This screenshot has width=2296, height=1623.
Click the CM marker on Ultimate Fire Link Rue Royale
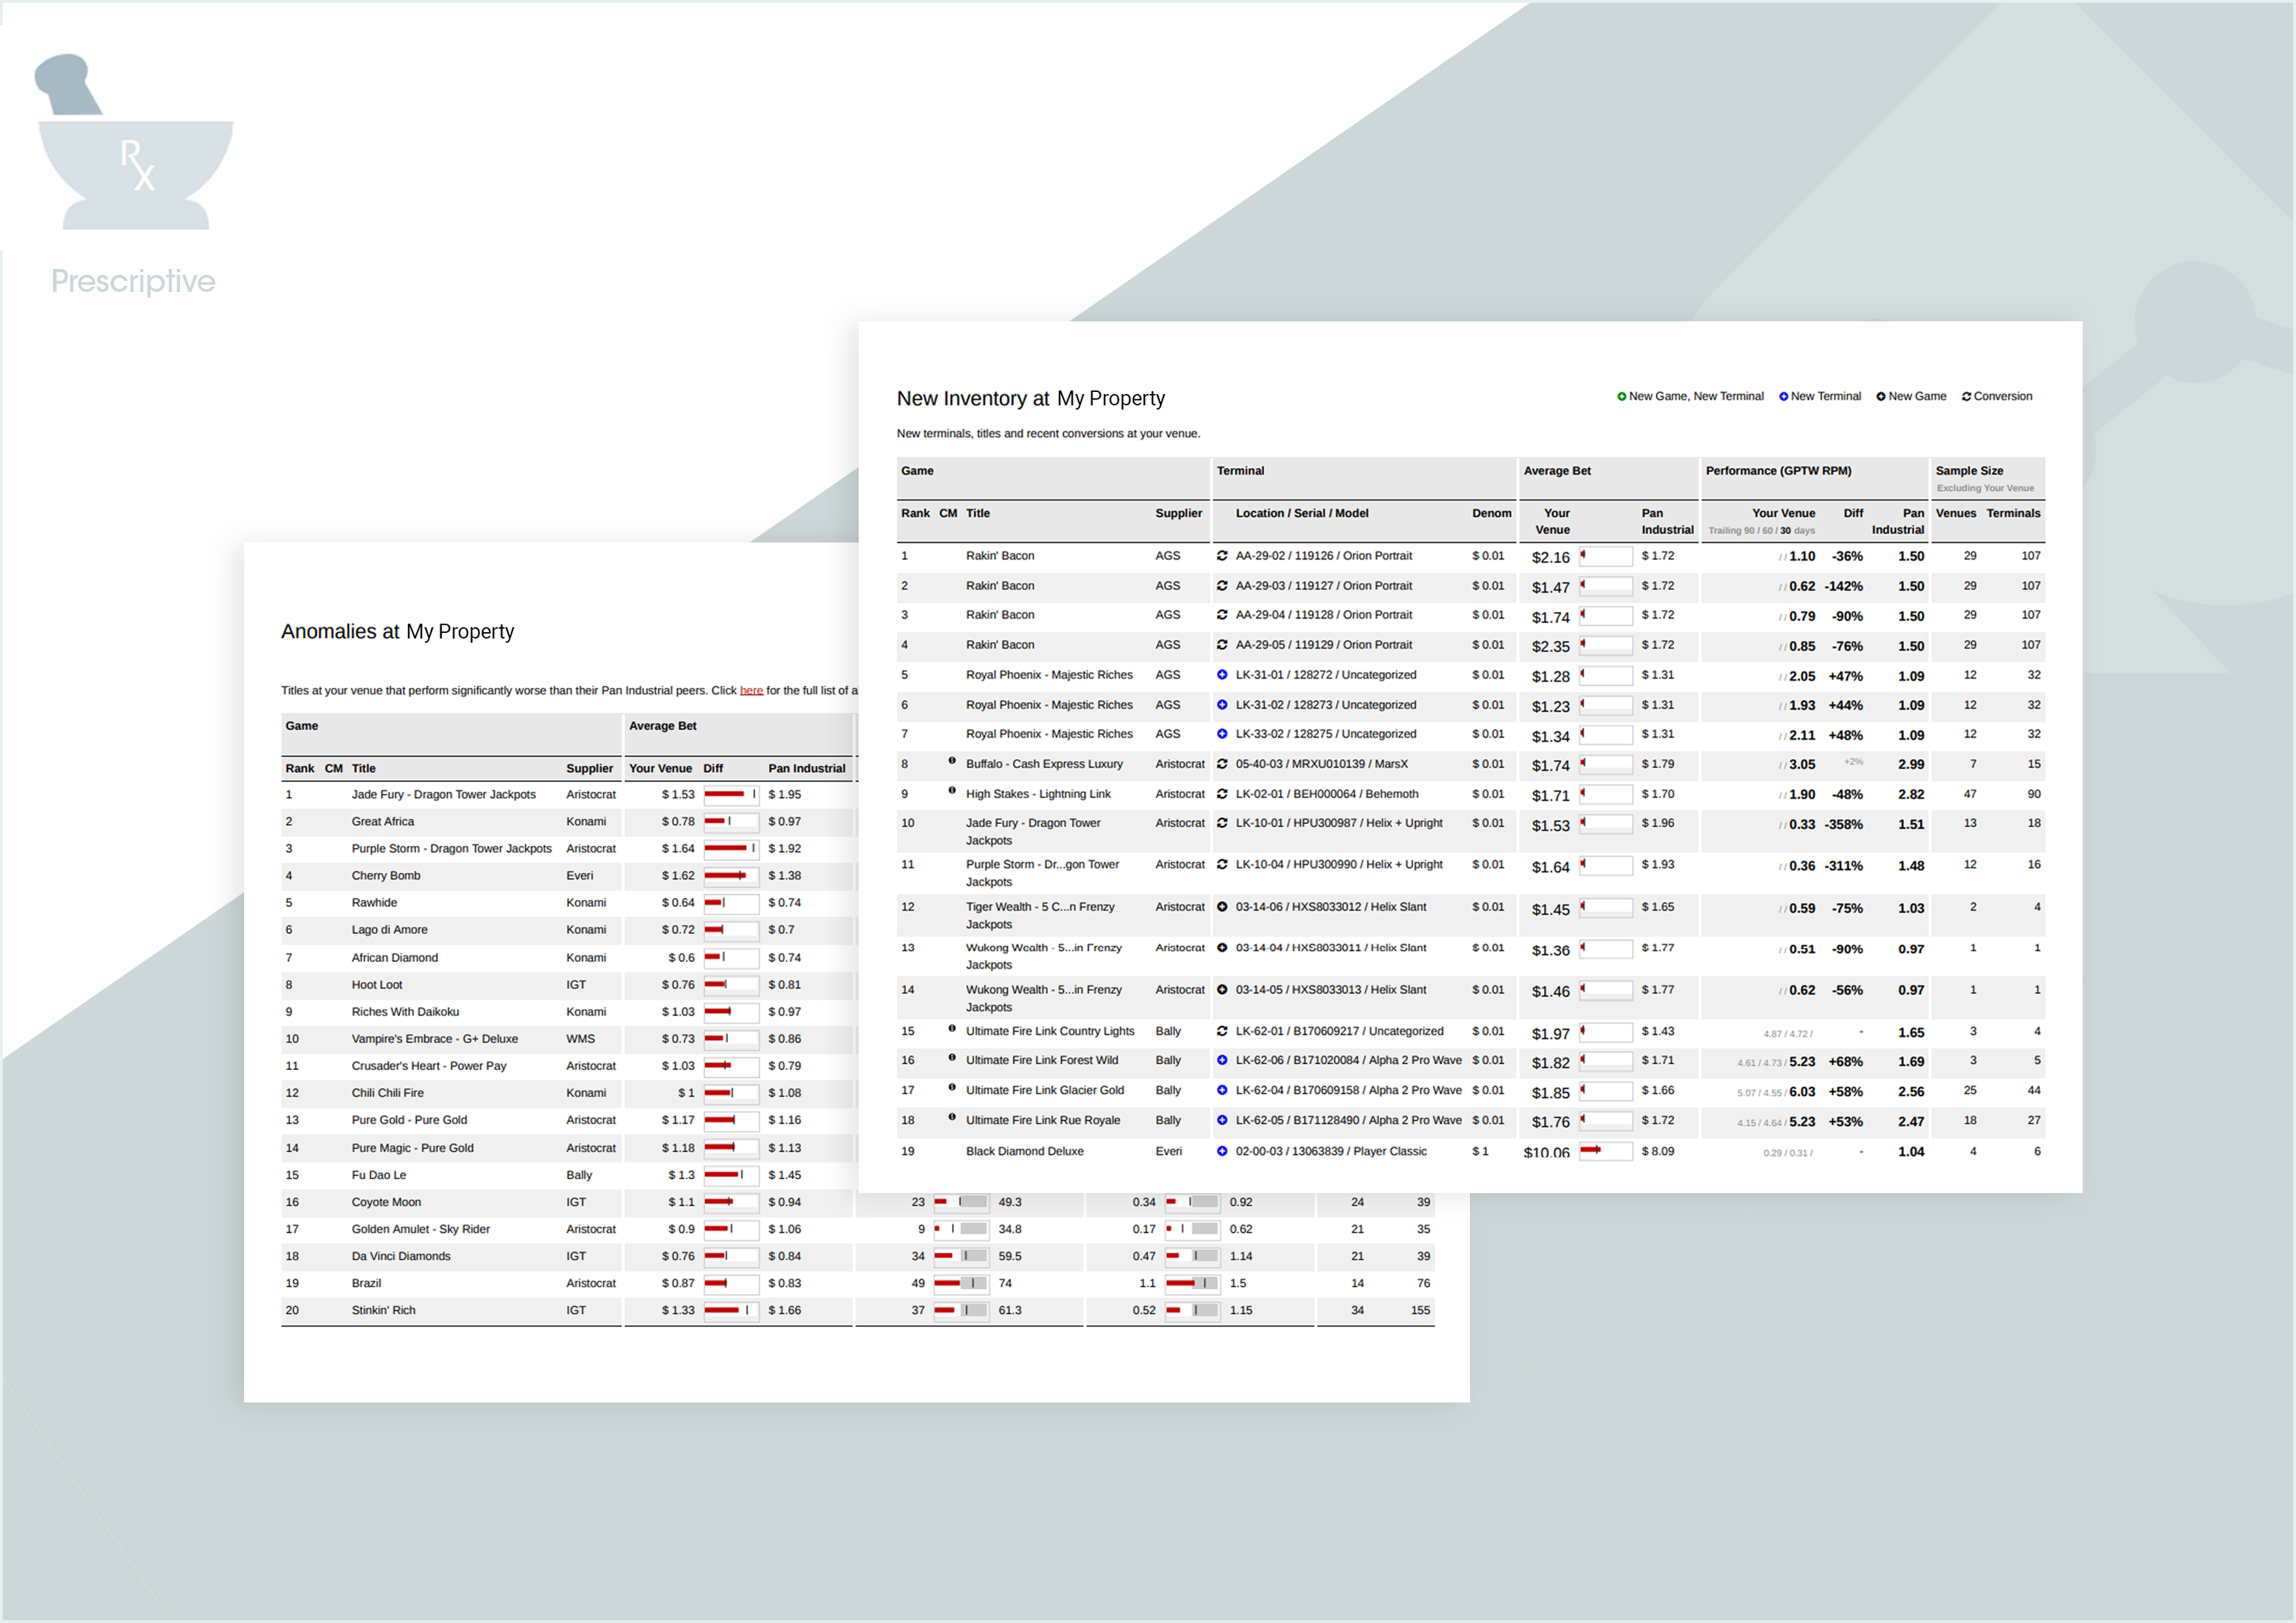click(951, 1117)
